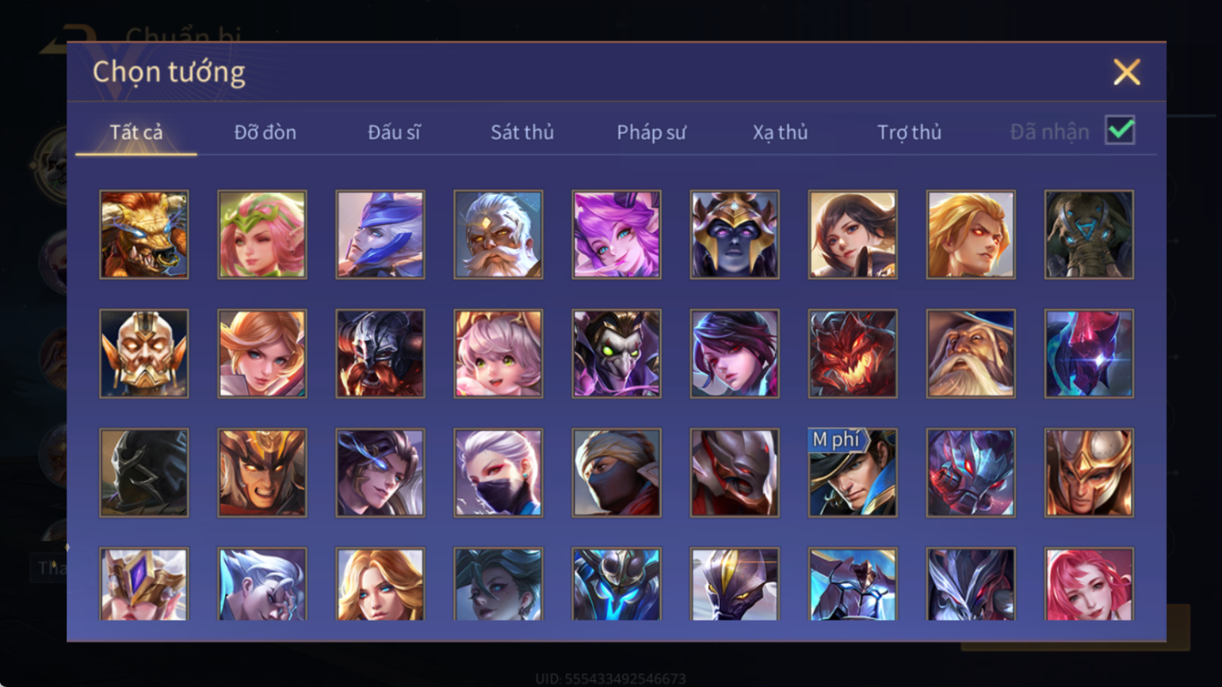
Task: Choose the red lava demon hero
Action: pyautogui.click(x=853, y=354)
